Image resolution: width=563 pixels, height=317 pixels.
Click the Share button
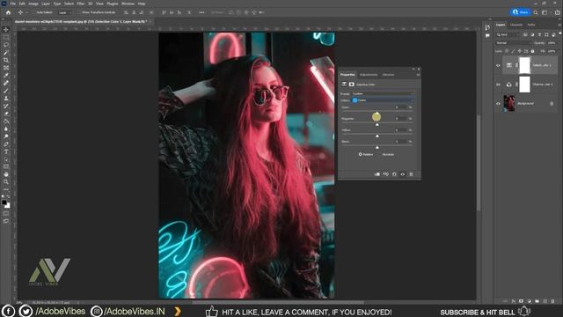point(520,12)
